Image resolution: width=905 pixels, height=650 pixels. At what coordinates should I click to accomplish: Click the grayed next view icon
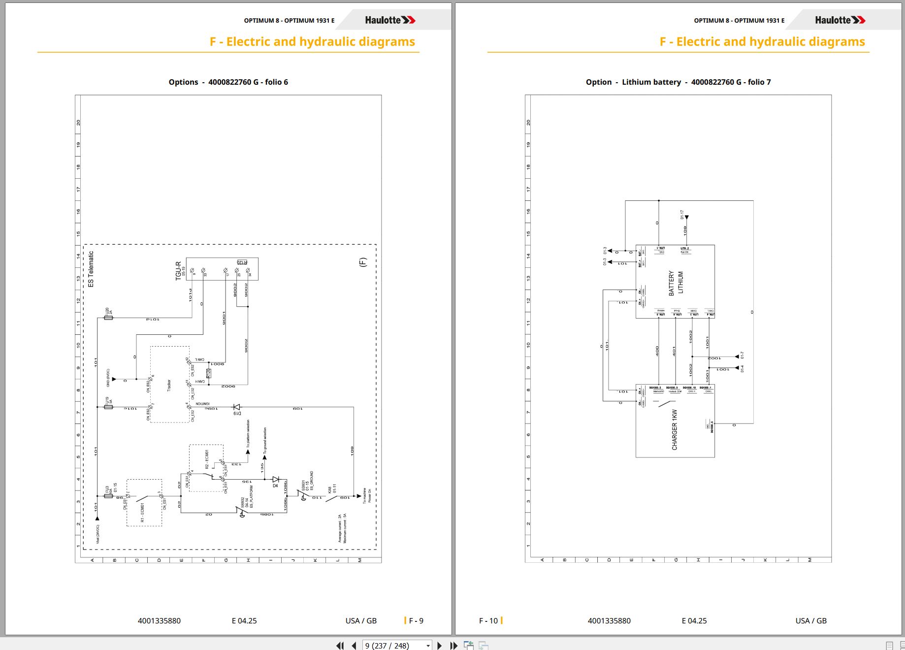(x=484, y=646)
